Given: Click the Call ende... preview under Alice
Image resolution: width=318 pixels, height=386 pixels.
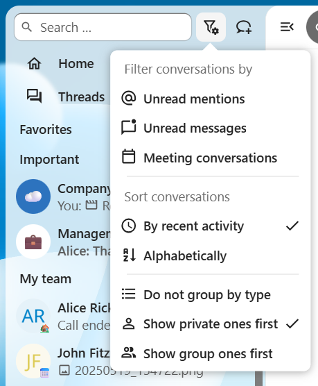Looking at the screenshot, I should coord(84,326).
